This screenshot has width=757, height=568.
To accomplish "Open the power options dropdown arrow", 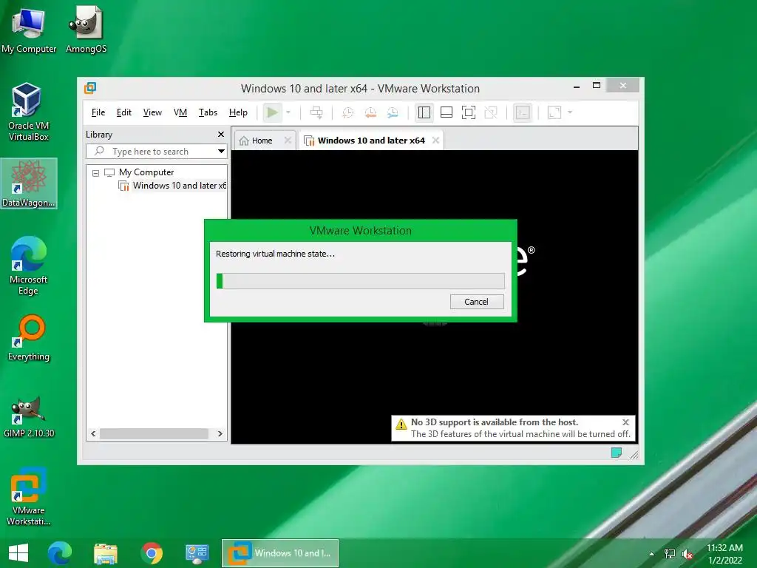I will tap(288, 112).
